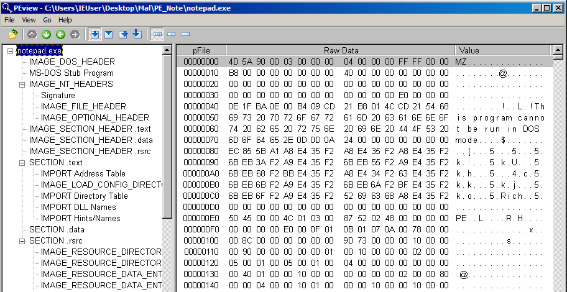
Task: Click the Value column header
Action: pos(502,50)
